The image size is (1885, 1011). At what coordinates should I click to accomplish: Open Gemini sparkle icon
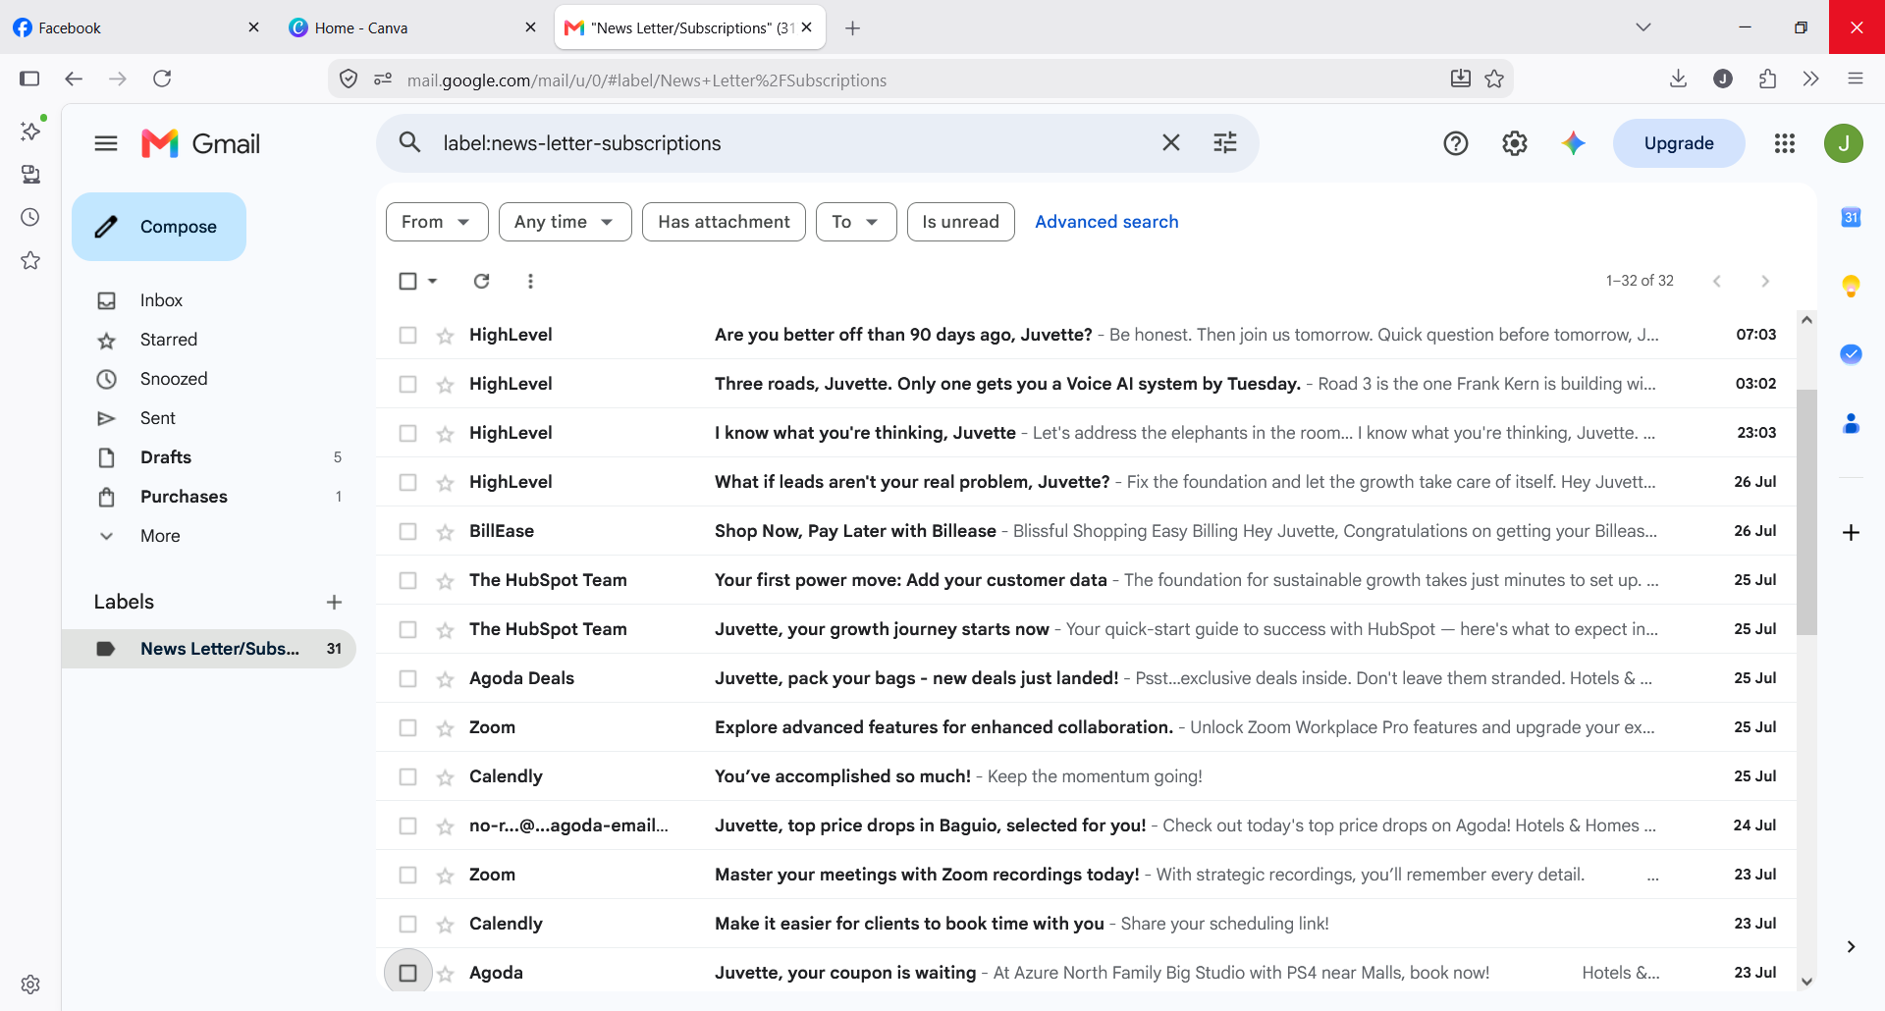pos(1574,143)
